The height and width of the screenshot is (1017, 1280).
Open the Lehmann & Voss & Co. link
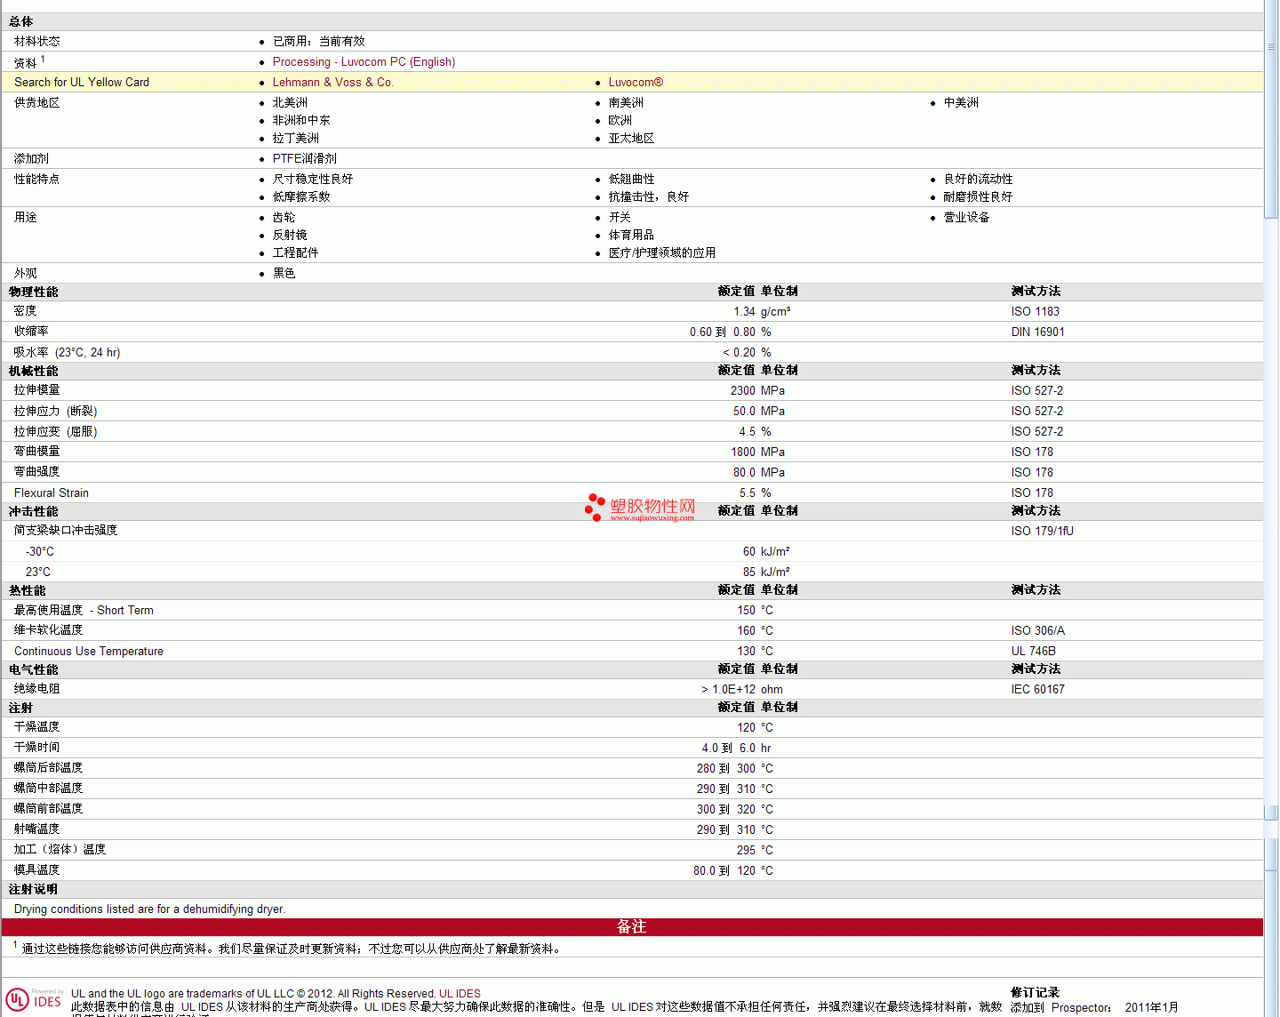point(332,82)
